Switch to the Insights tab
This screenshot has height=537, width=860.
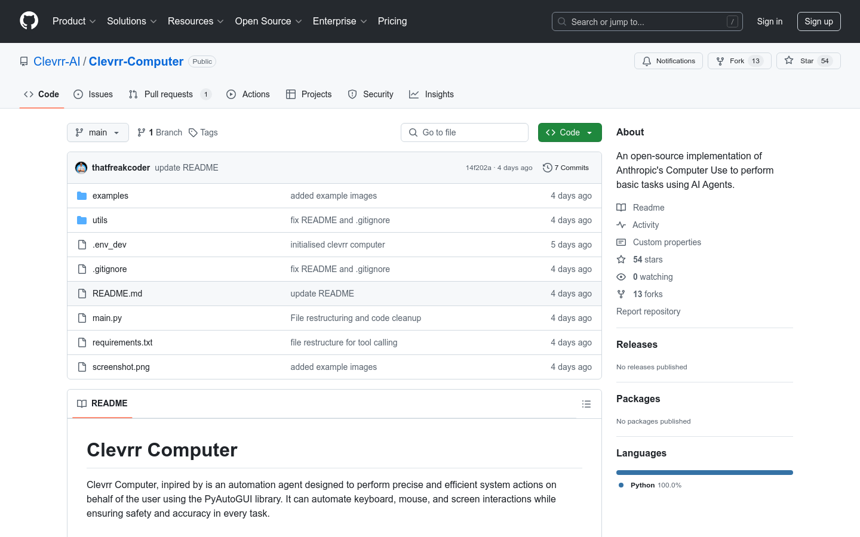pyautogui.click(x=431, y=94)
